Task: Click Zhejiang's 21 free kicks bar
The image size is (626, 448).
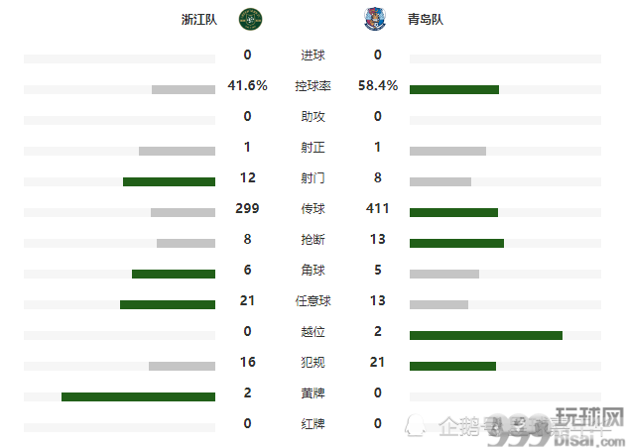Action: click(168, 305)
